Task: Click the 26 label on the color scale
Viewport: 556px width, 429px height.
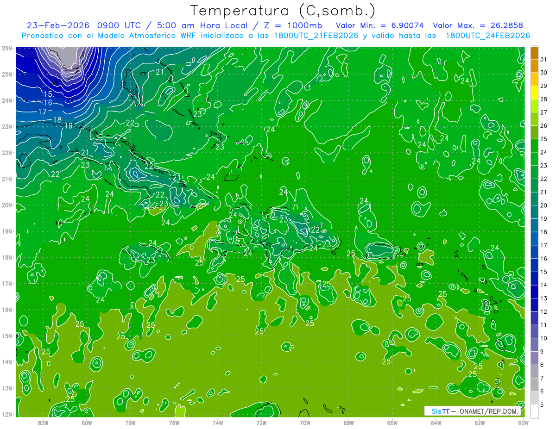Action: (x=543, y=126)
